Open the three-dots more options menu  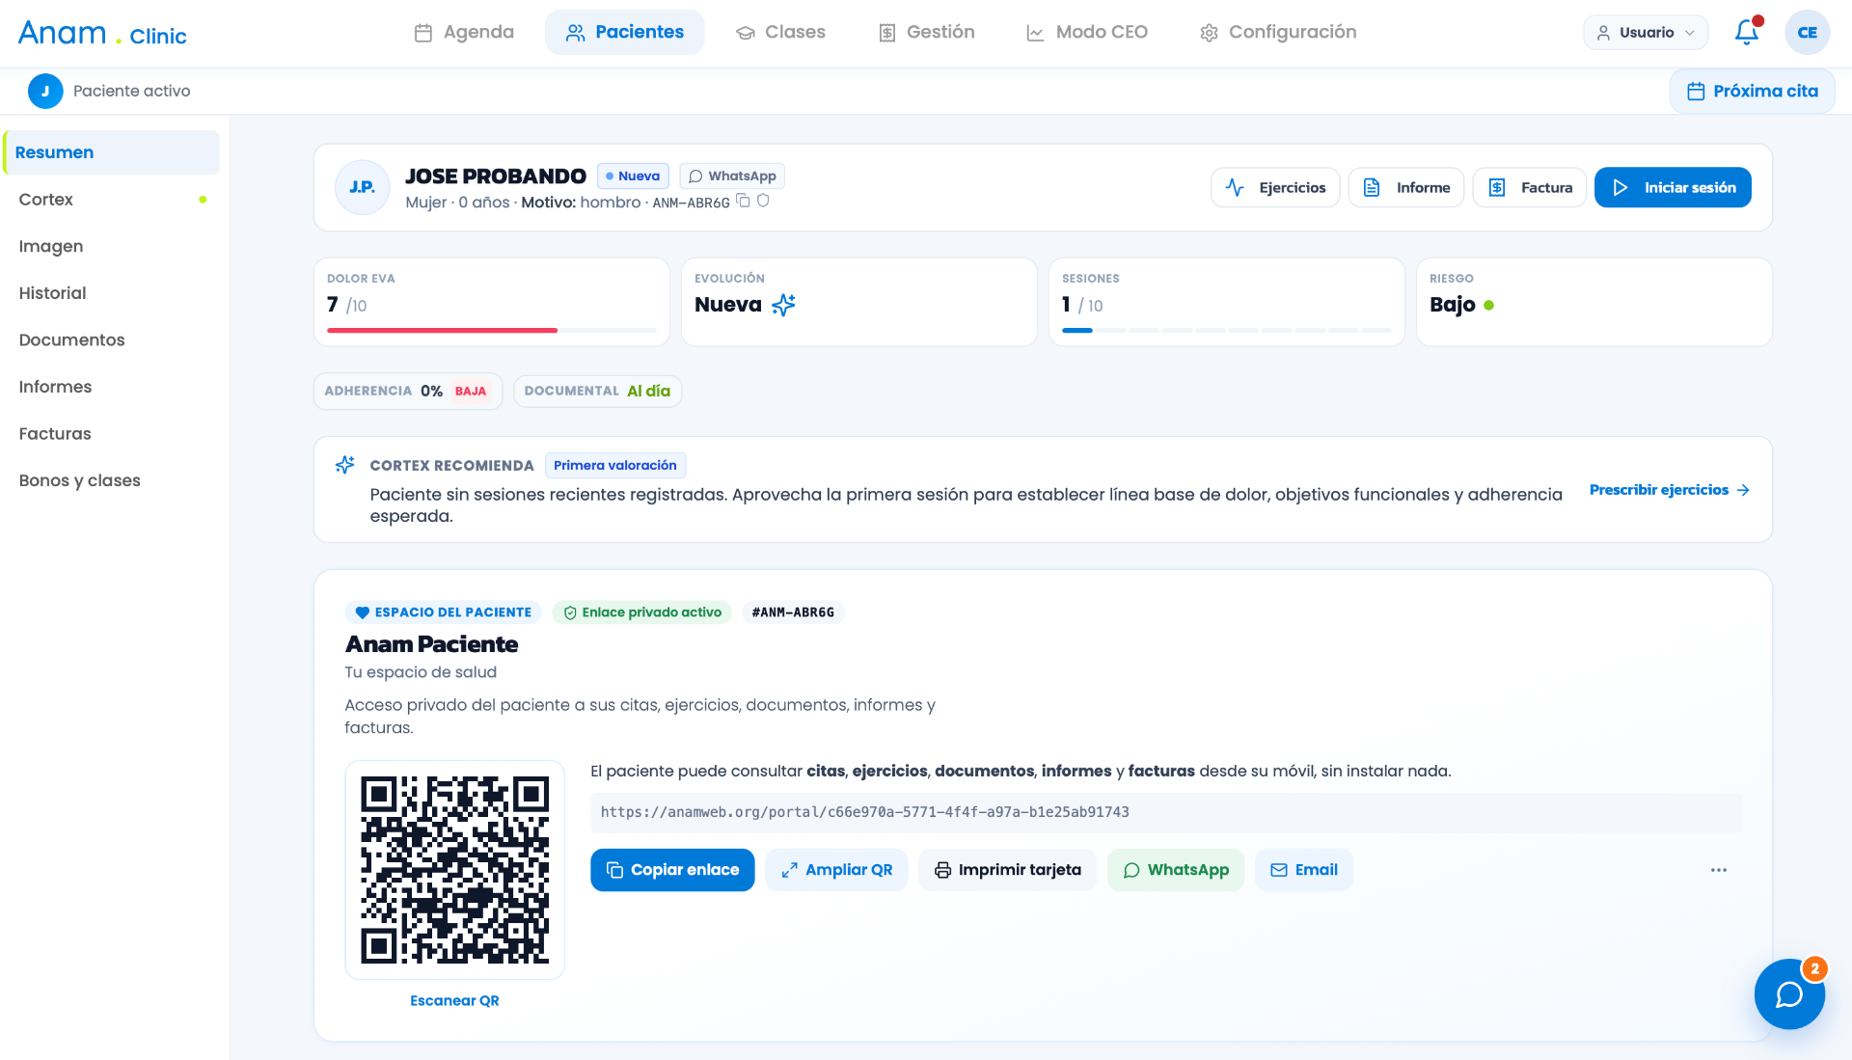(1719, 870)
